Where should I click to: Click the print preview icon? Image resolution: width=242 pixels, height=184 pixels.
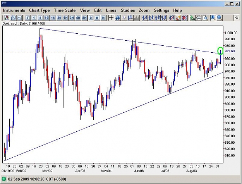[x=205, y=18]
